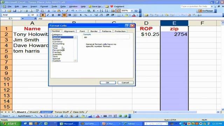Insert WordArt from drawing toolbar
The width and height of the screenshot is (224, 126).
click(x=62, y=116)
